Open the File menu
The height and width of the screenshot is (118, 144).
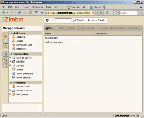(3, 7)
